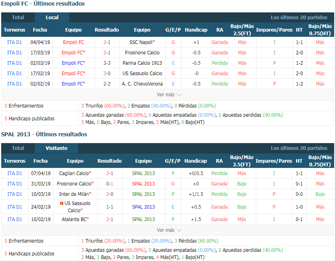Open ITA D1 link in 17/02/19 row
This screenshot has height=261, width=335.
click(x=14, y=74)
